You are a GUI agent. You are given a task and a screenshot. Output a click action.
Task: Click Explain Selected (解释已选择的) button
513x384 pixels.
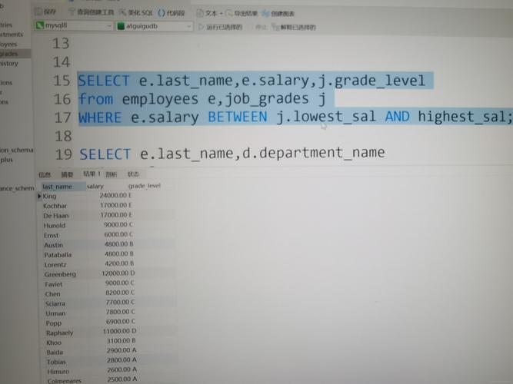click(294, 27)
